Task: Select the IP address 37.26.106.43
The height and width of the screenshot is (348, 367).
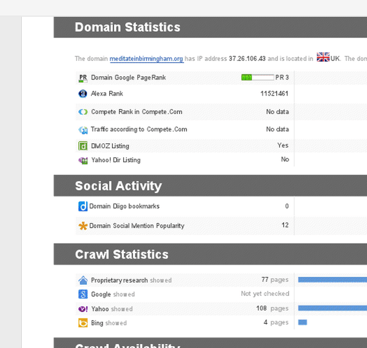Action: click(247, 59)
